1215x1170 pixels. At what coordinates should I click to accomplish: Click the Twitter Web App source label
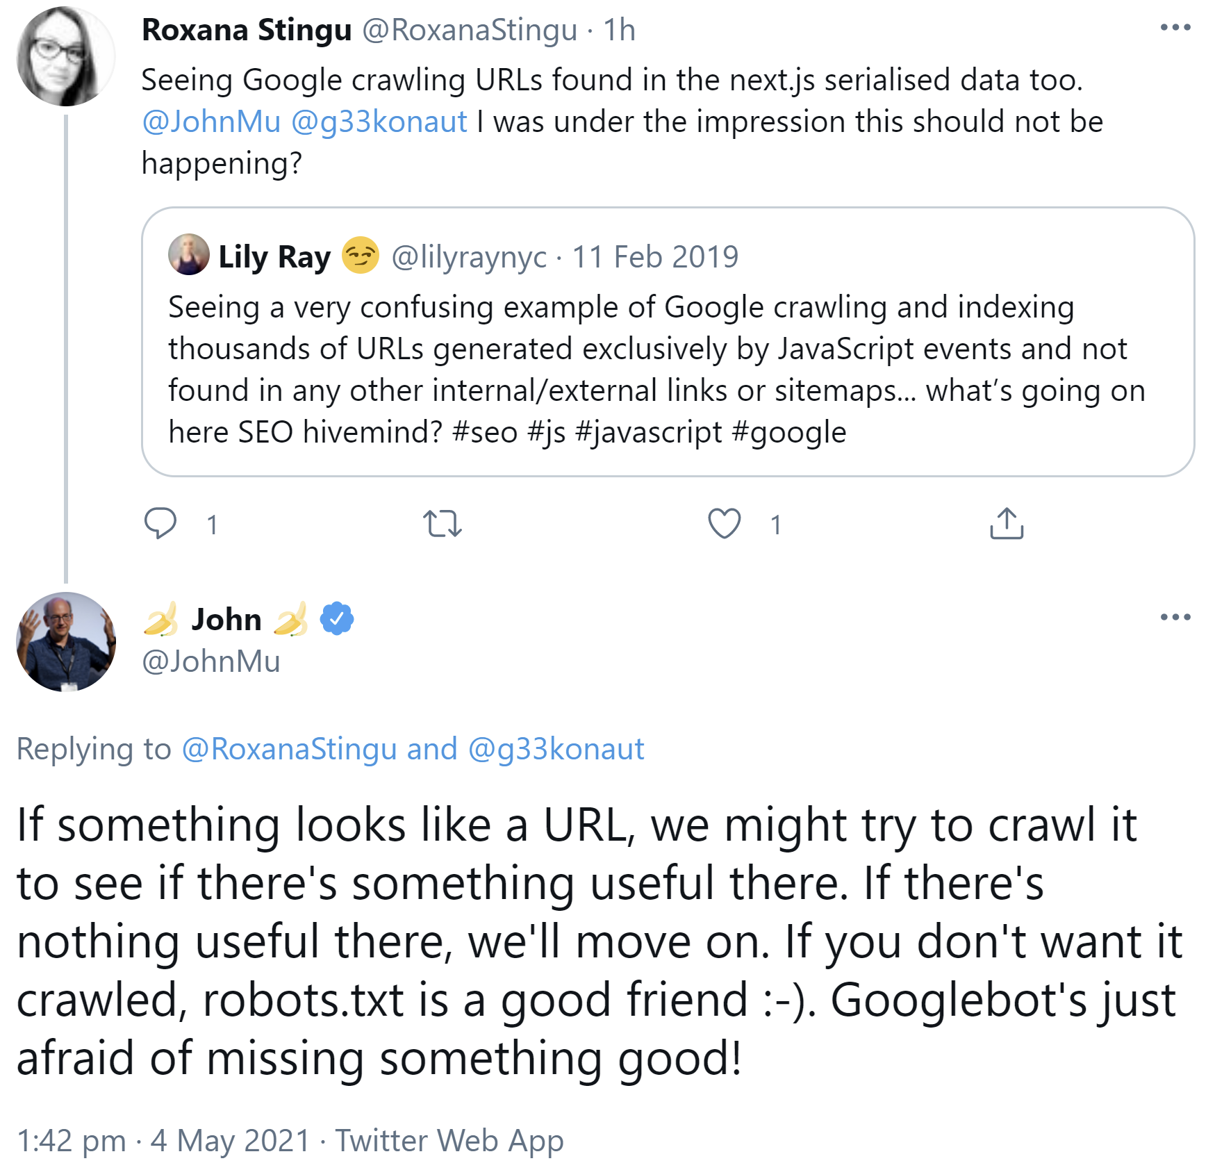[x=449, y=1140]
